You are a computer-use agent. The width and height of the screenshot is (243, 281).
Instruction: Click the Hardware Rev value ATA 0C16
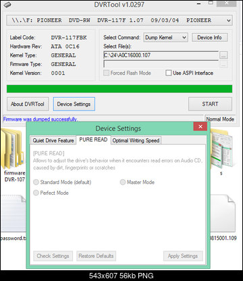click(x=65, y=46)
